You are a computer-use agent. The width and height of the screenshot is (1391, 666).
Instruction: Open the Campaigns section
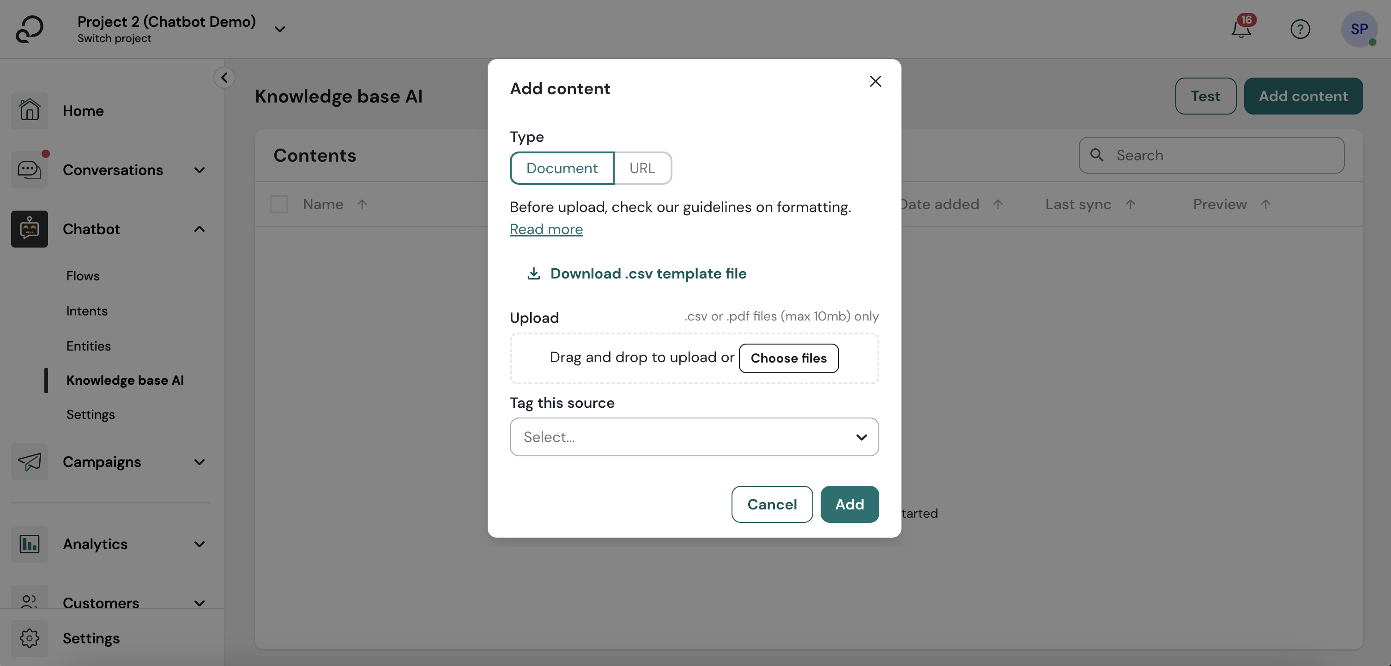pos(102,462)
